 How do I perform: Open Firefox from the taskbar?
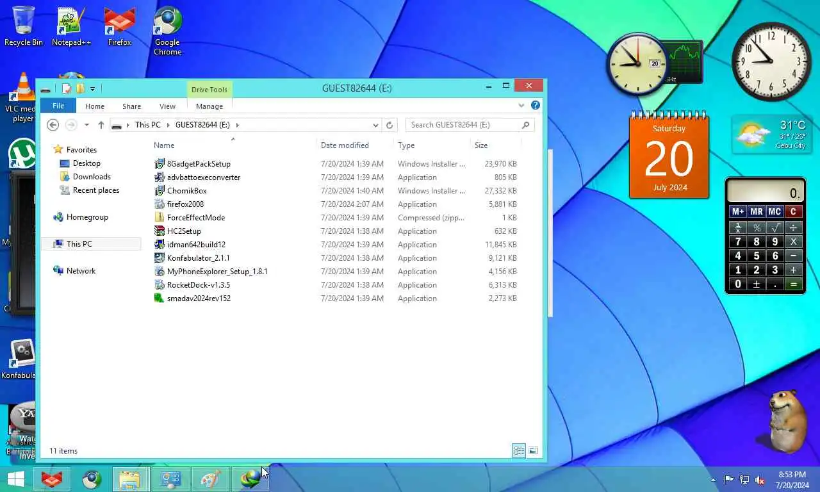(x=52, y=479)
